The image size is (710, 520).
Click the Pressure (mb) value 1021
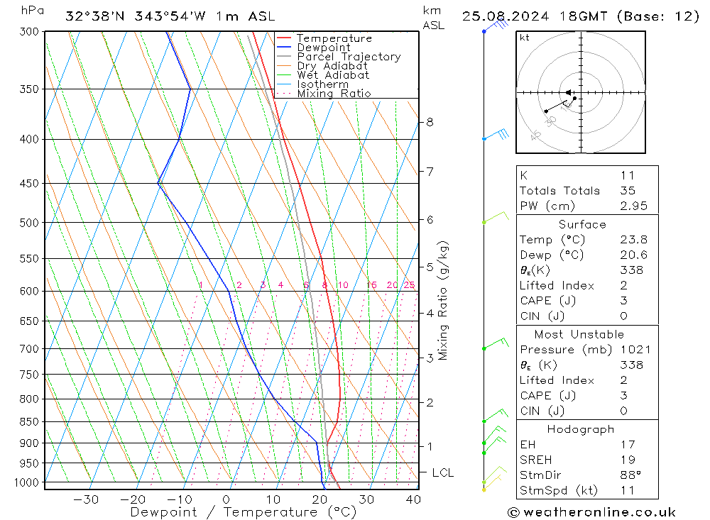click(635, 349)
